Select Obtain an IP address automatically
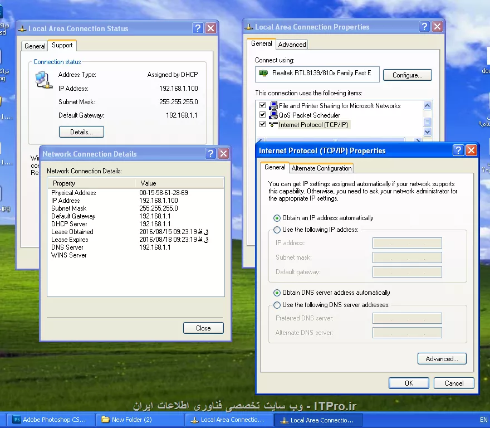 (x=277, y=218)
